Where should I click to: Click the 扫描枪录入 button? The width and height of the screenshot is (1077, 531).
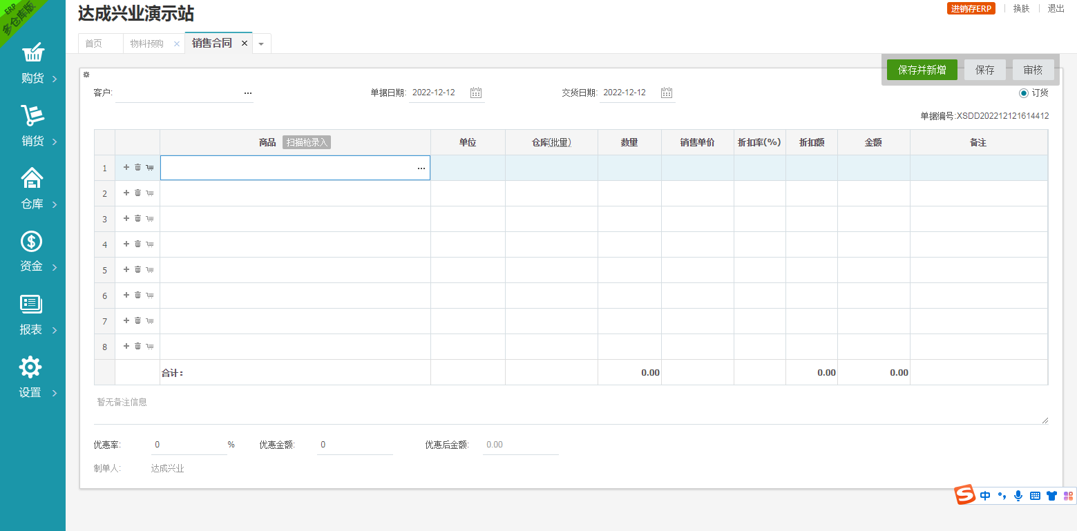[x=307, y=142]
